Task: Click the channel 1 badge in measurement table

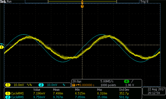Action: (x=8, y=93)
